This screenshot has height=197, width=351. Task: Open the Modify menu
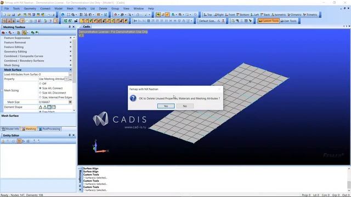(82, 9)
